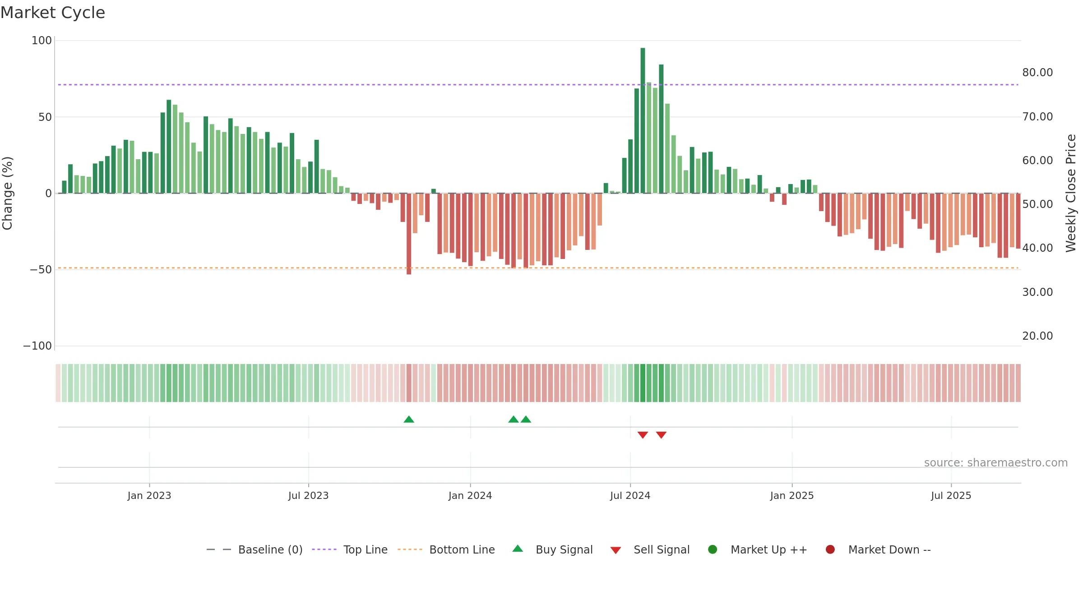
Task: Toggle the Sell Signal legend entry
Action: (650, 549)
